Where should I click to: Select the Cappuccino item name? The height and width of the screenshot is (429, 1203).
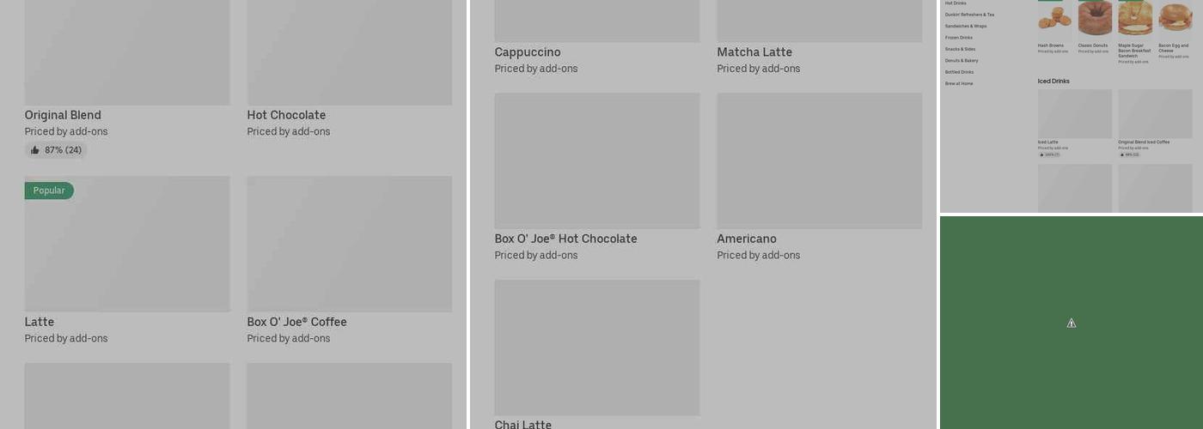pyautogui.click(x=528, y=52)
